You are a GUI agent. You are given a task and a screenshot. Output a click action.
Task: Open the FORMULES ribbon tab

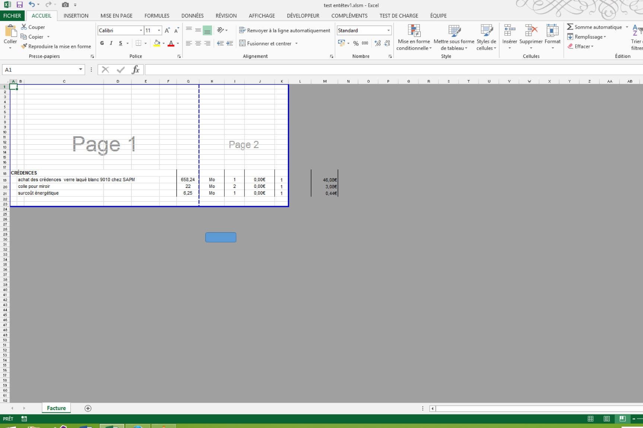156,16
